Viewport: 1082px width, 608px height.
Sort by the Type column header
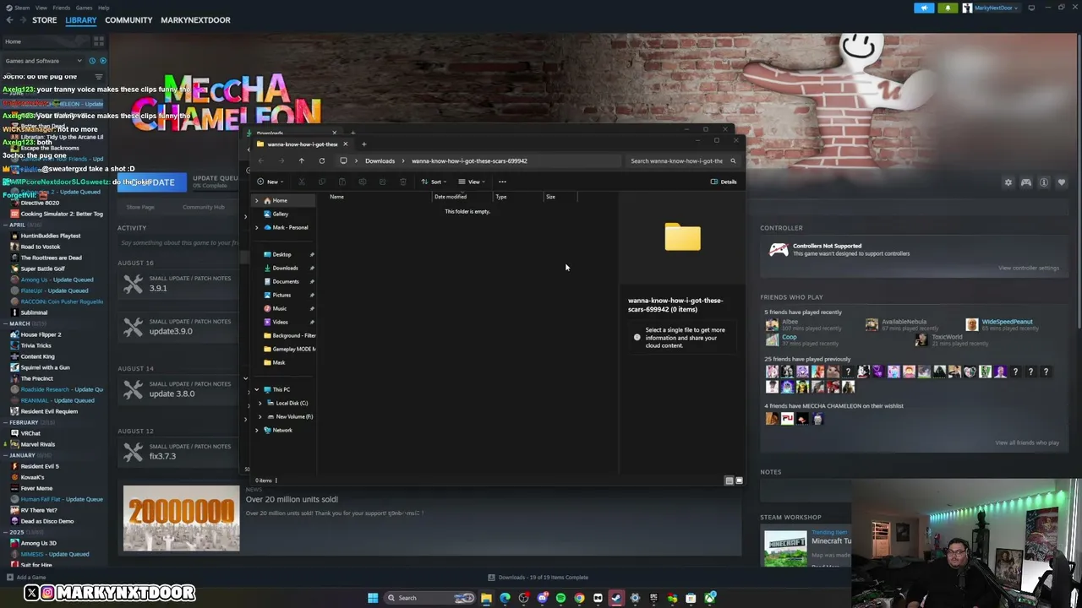point(501,197)
